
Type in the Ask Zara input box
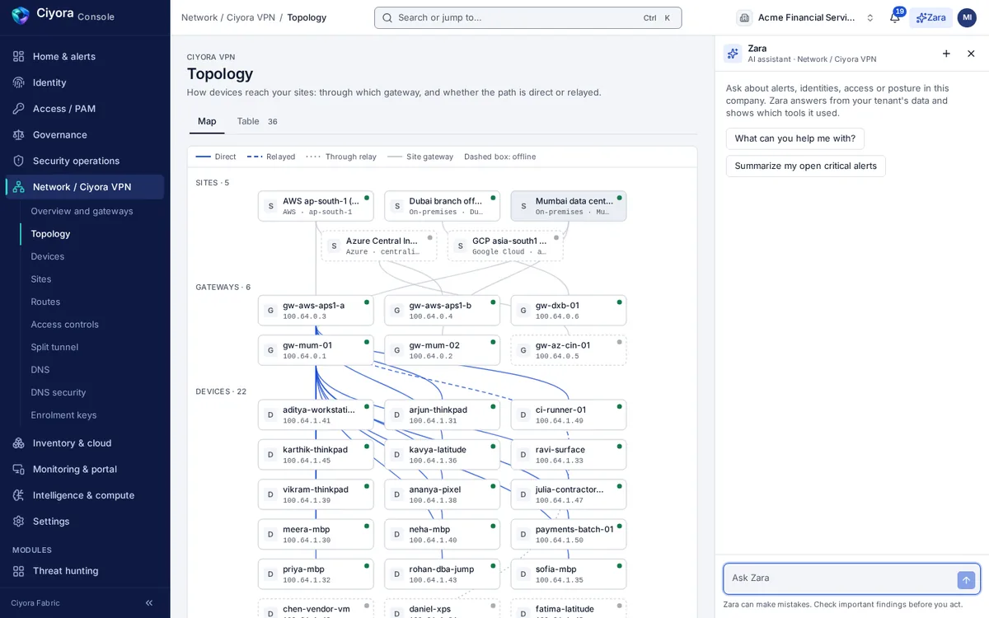point(841,578)
